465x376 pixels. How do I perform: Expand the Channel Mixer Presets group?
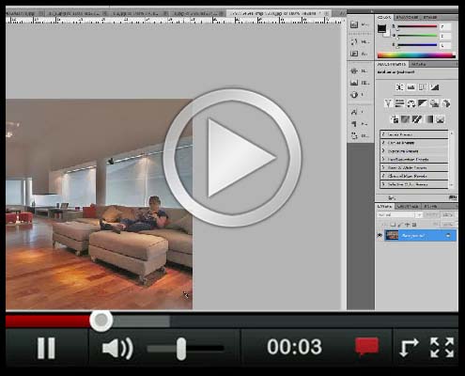click(x=383, y=176)
